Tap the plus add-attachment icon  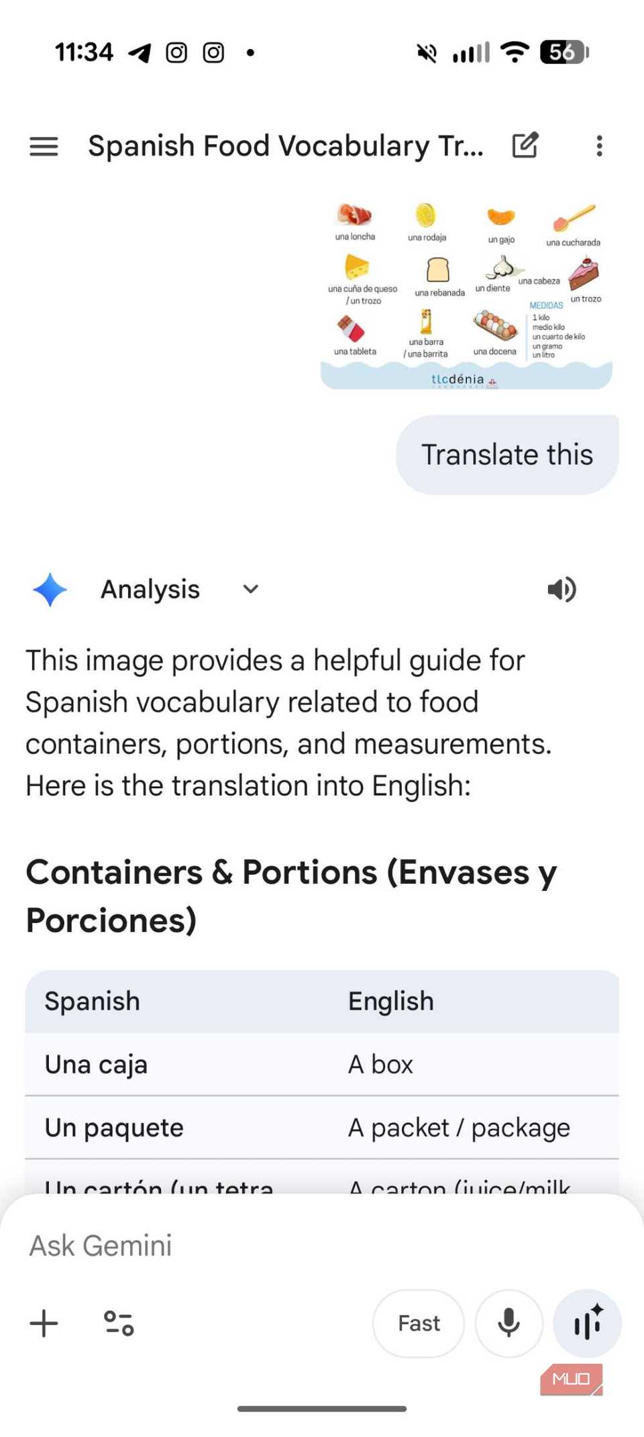[44, 1323]
